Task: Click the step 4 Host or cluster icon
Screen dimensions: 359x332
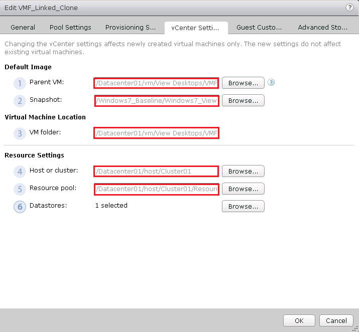Action: point(20,172)
